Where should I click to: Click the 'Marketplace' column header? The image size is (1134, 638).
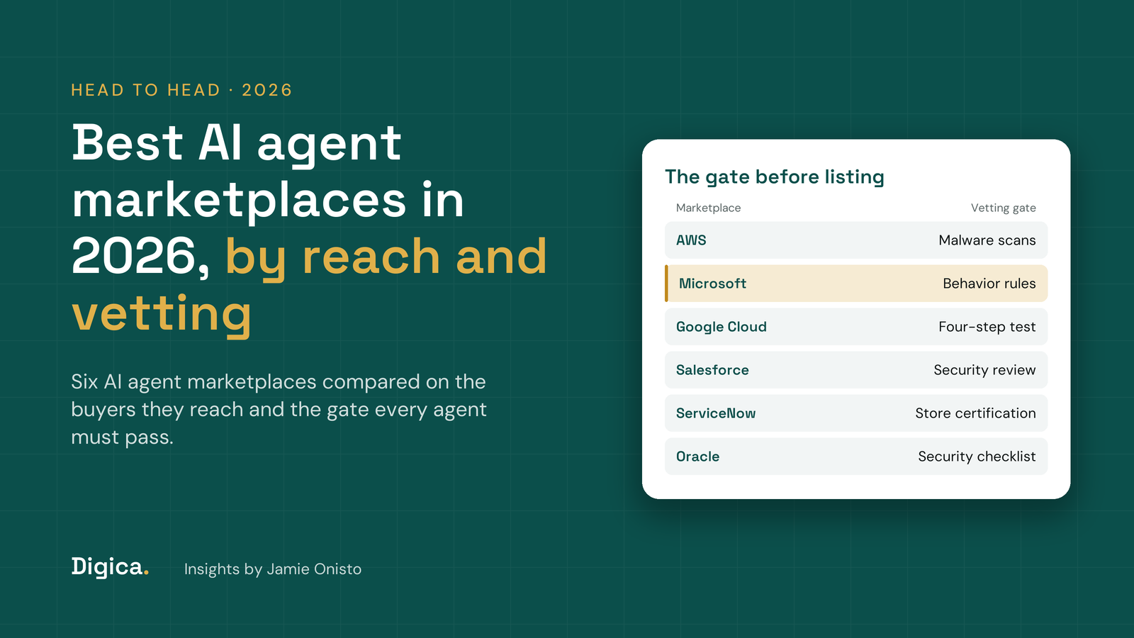(708, 208)
